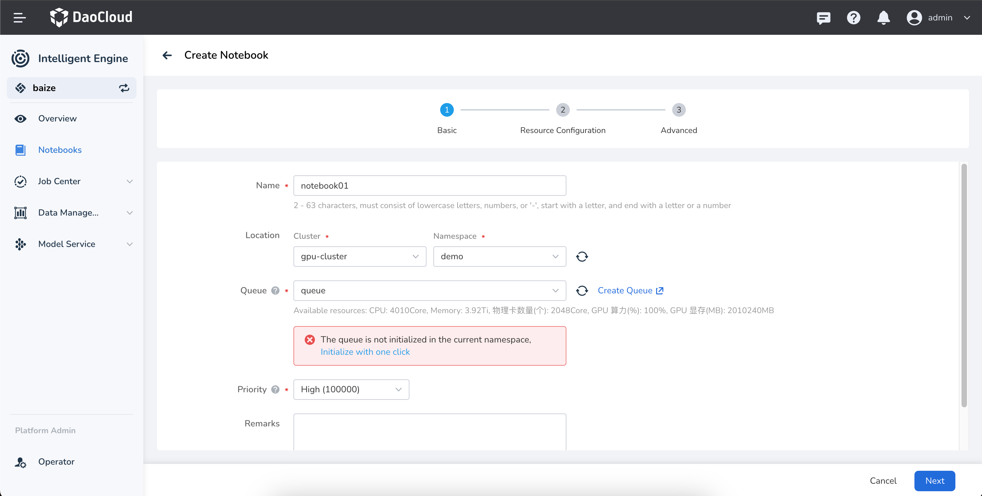Click Initialize with one click link

[x=365, y=352]
